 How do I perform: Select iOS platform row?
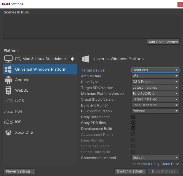point(40,122)
